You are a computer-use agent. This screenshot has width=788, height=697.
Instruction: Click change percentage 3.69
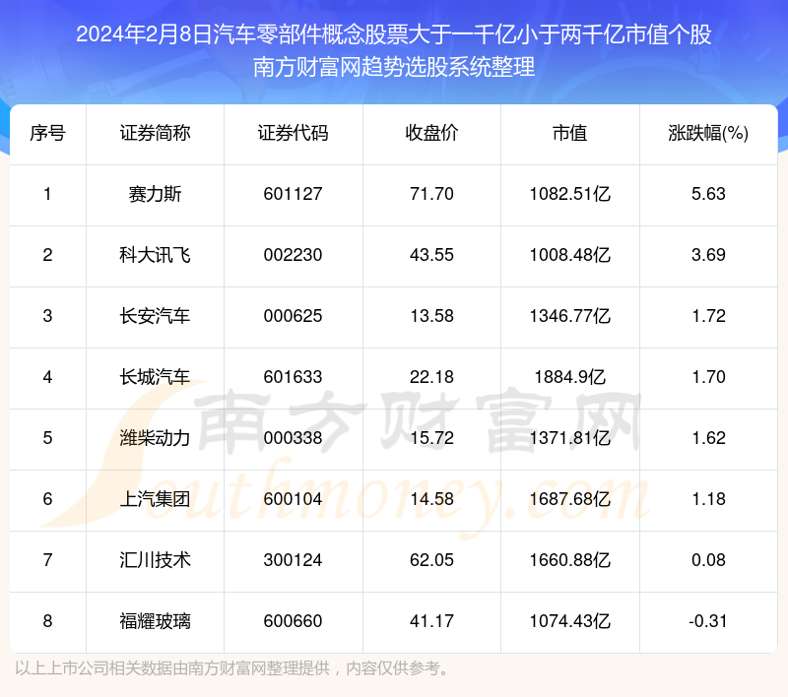(708, 255)
